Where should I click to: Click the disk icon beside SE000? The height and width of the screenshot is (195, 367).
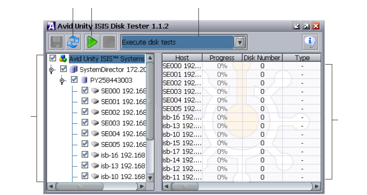pyautogui.click(x=95, y=90)
